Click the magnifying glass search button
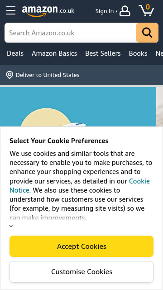This screenshot has height=290, width=163. tap(147, 33)
